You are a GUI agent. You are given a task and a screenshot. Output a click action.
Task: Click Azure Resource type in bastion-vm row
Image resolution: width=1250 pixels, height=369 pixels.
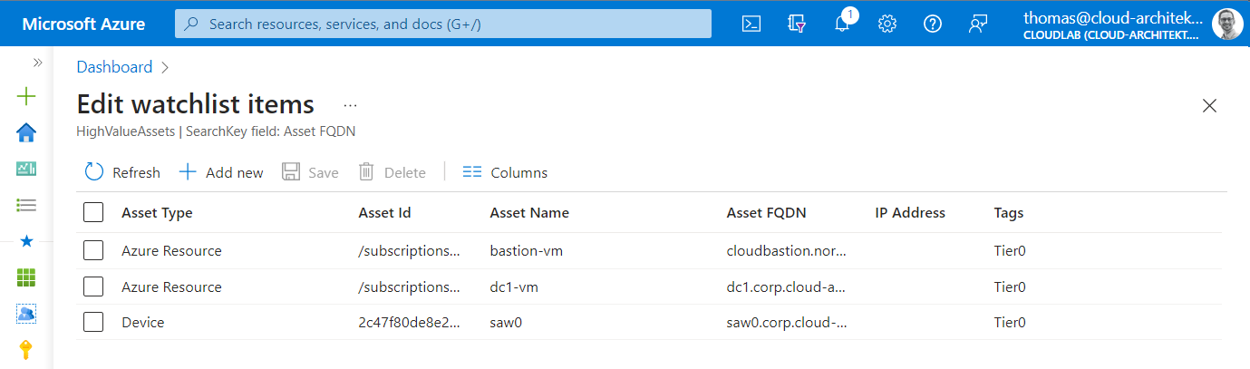[x=171, y=250]
